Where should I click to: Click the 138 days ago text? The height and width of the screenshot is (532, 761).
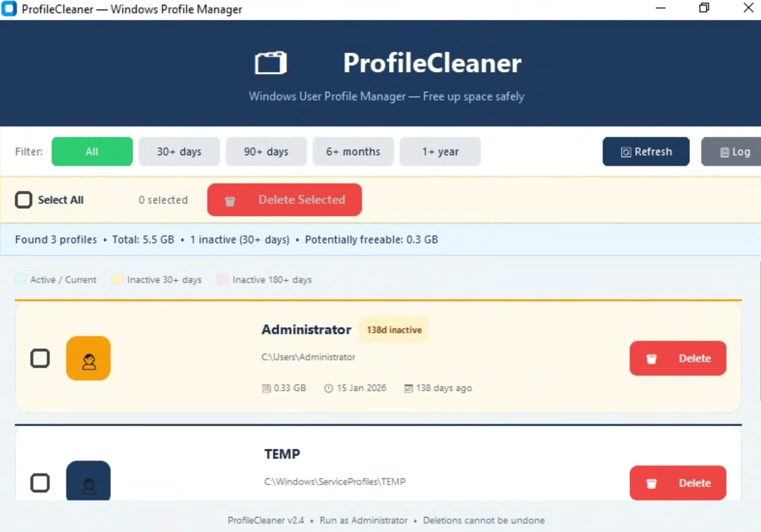(444, 388)
